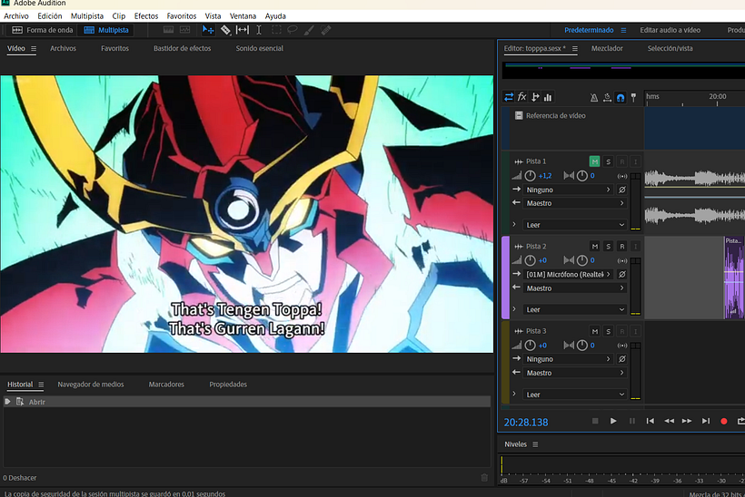Image resolution: width=745 pixels, height=497 pixels.
Task: Open Pista 2 Micrófono input dropdown
Action: click(568, 274)
